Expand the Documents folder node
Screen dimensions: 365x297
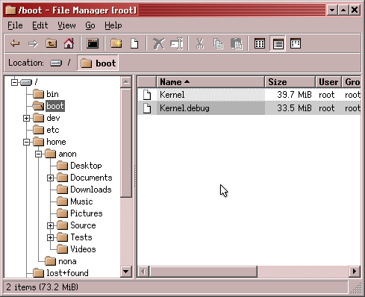pos(50,178)
